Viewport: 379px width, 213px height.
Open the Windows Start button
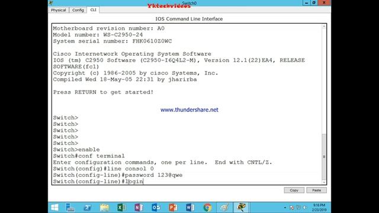point(54,208)
